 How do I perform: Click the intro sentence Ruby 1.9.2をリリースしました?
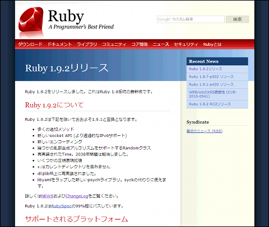[x=89, y=92]
